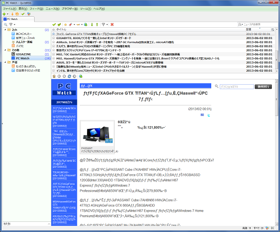The height and width of the screenshot is (232, 280).
Task: Click the main toolbar green checkmark icon
Action: (23, 14)
